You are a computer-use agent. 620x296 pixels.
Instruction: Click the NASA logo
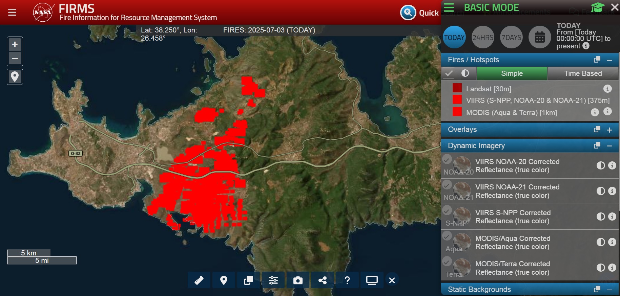point(43,12)
